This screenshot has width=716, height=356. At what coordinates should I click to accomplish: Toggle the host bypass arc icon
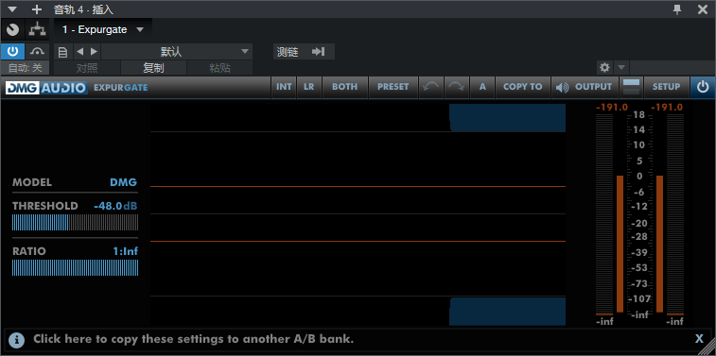tap(38, 52)
